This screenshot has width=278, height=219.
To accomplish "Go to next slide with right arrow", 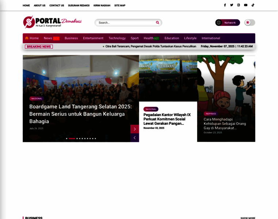I will click(x=135, y=129).
